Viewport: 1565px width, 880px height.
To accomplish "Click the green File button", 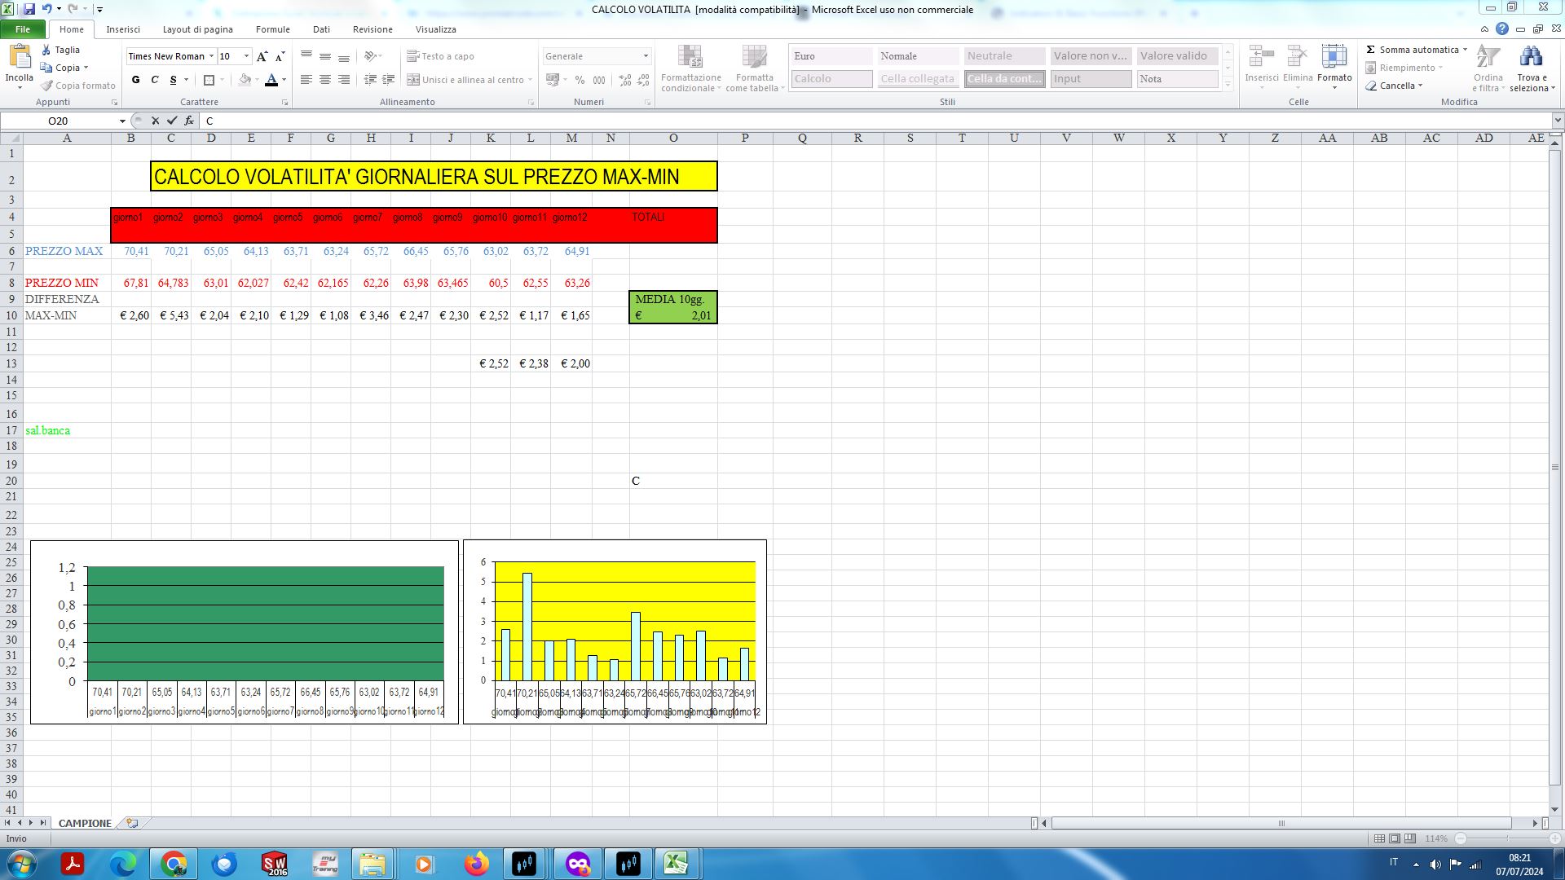I will click(23, 29).
